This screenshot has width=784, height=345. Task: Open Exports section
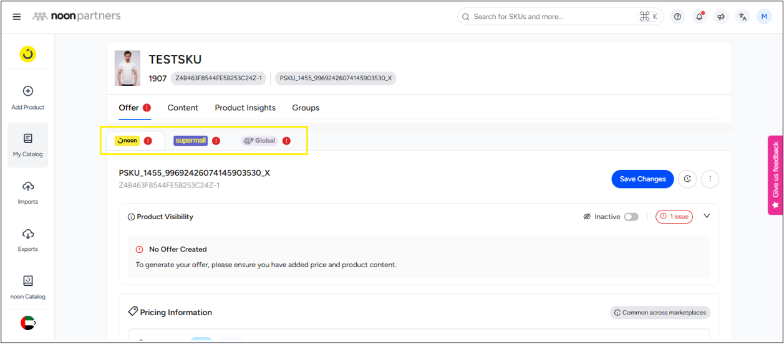tap(27, 240)
